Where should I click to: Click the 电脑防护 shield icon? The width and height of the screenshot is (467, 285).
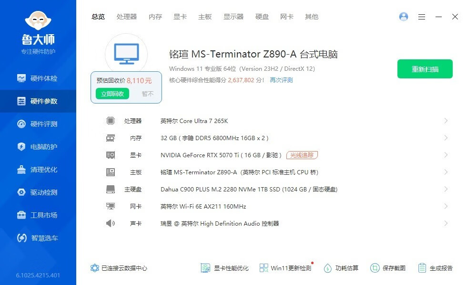click(21, 147)
